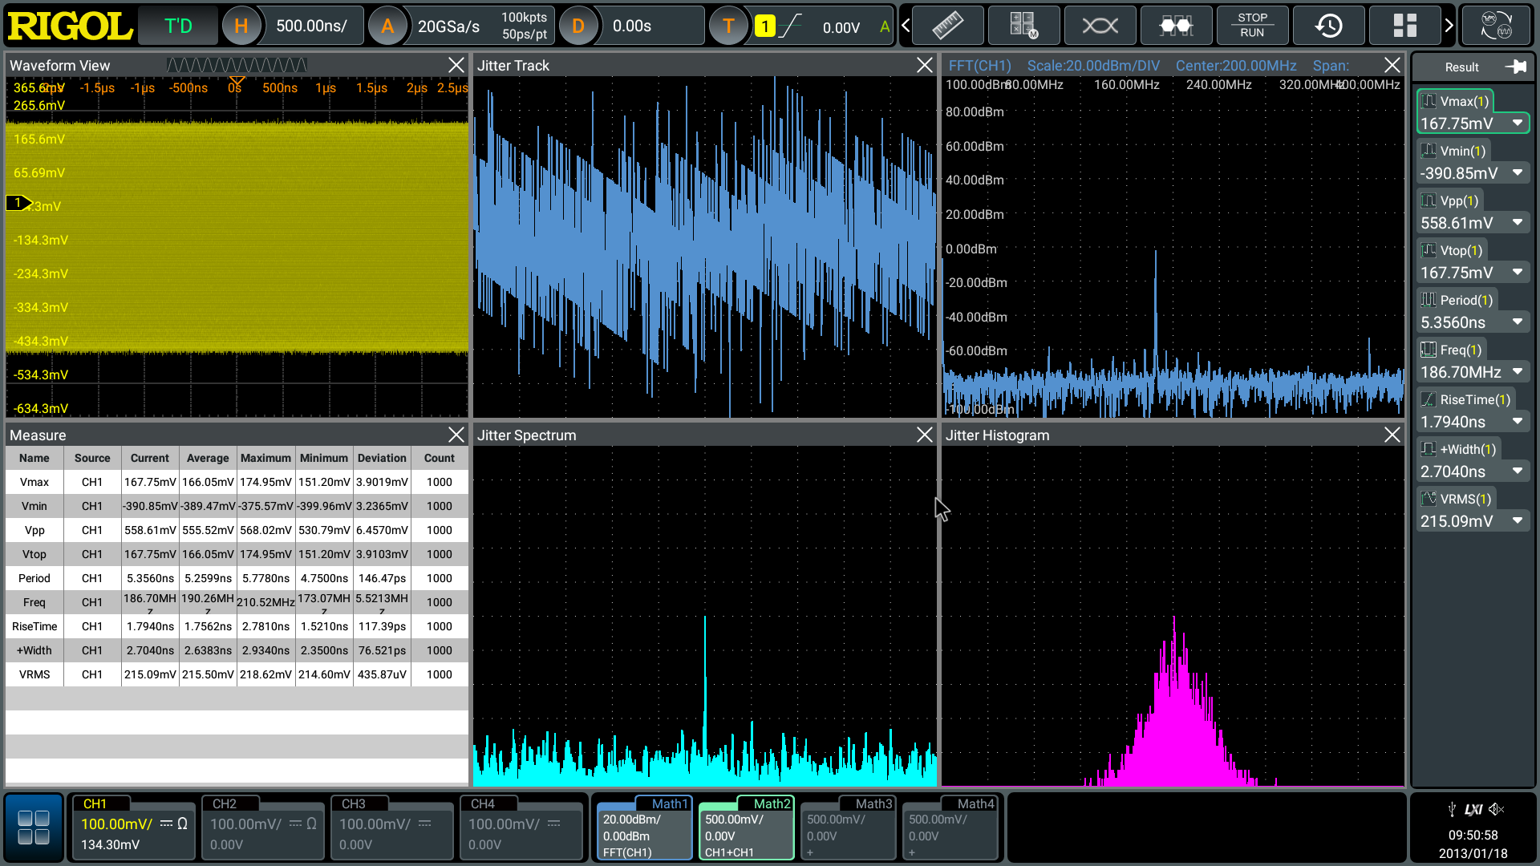Viewport: 1540px width, 866px height.
Task: Open the jitter analysis icon
Action: click(1176, 26)
